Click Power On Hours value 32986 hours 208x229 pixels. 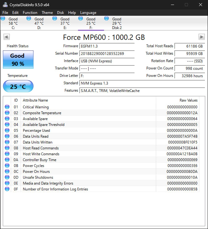(190, 76)
